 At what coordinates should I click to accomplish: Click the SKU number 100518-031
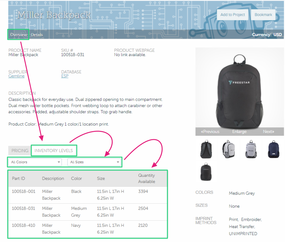click(73, 55)
